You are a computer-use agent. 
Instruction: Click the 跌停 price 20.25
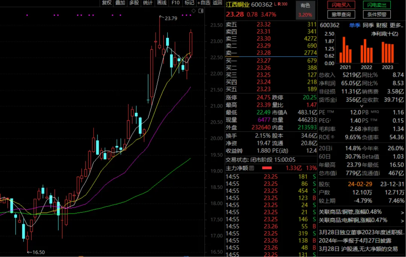(310, 98)
